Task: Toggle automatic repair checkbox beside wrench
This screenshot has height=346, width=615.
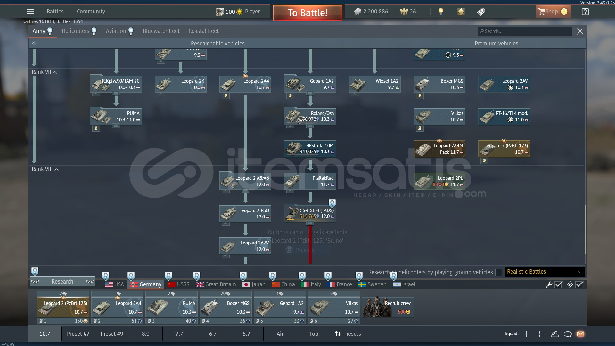Action: 559,284
